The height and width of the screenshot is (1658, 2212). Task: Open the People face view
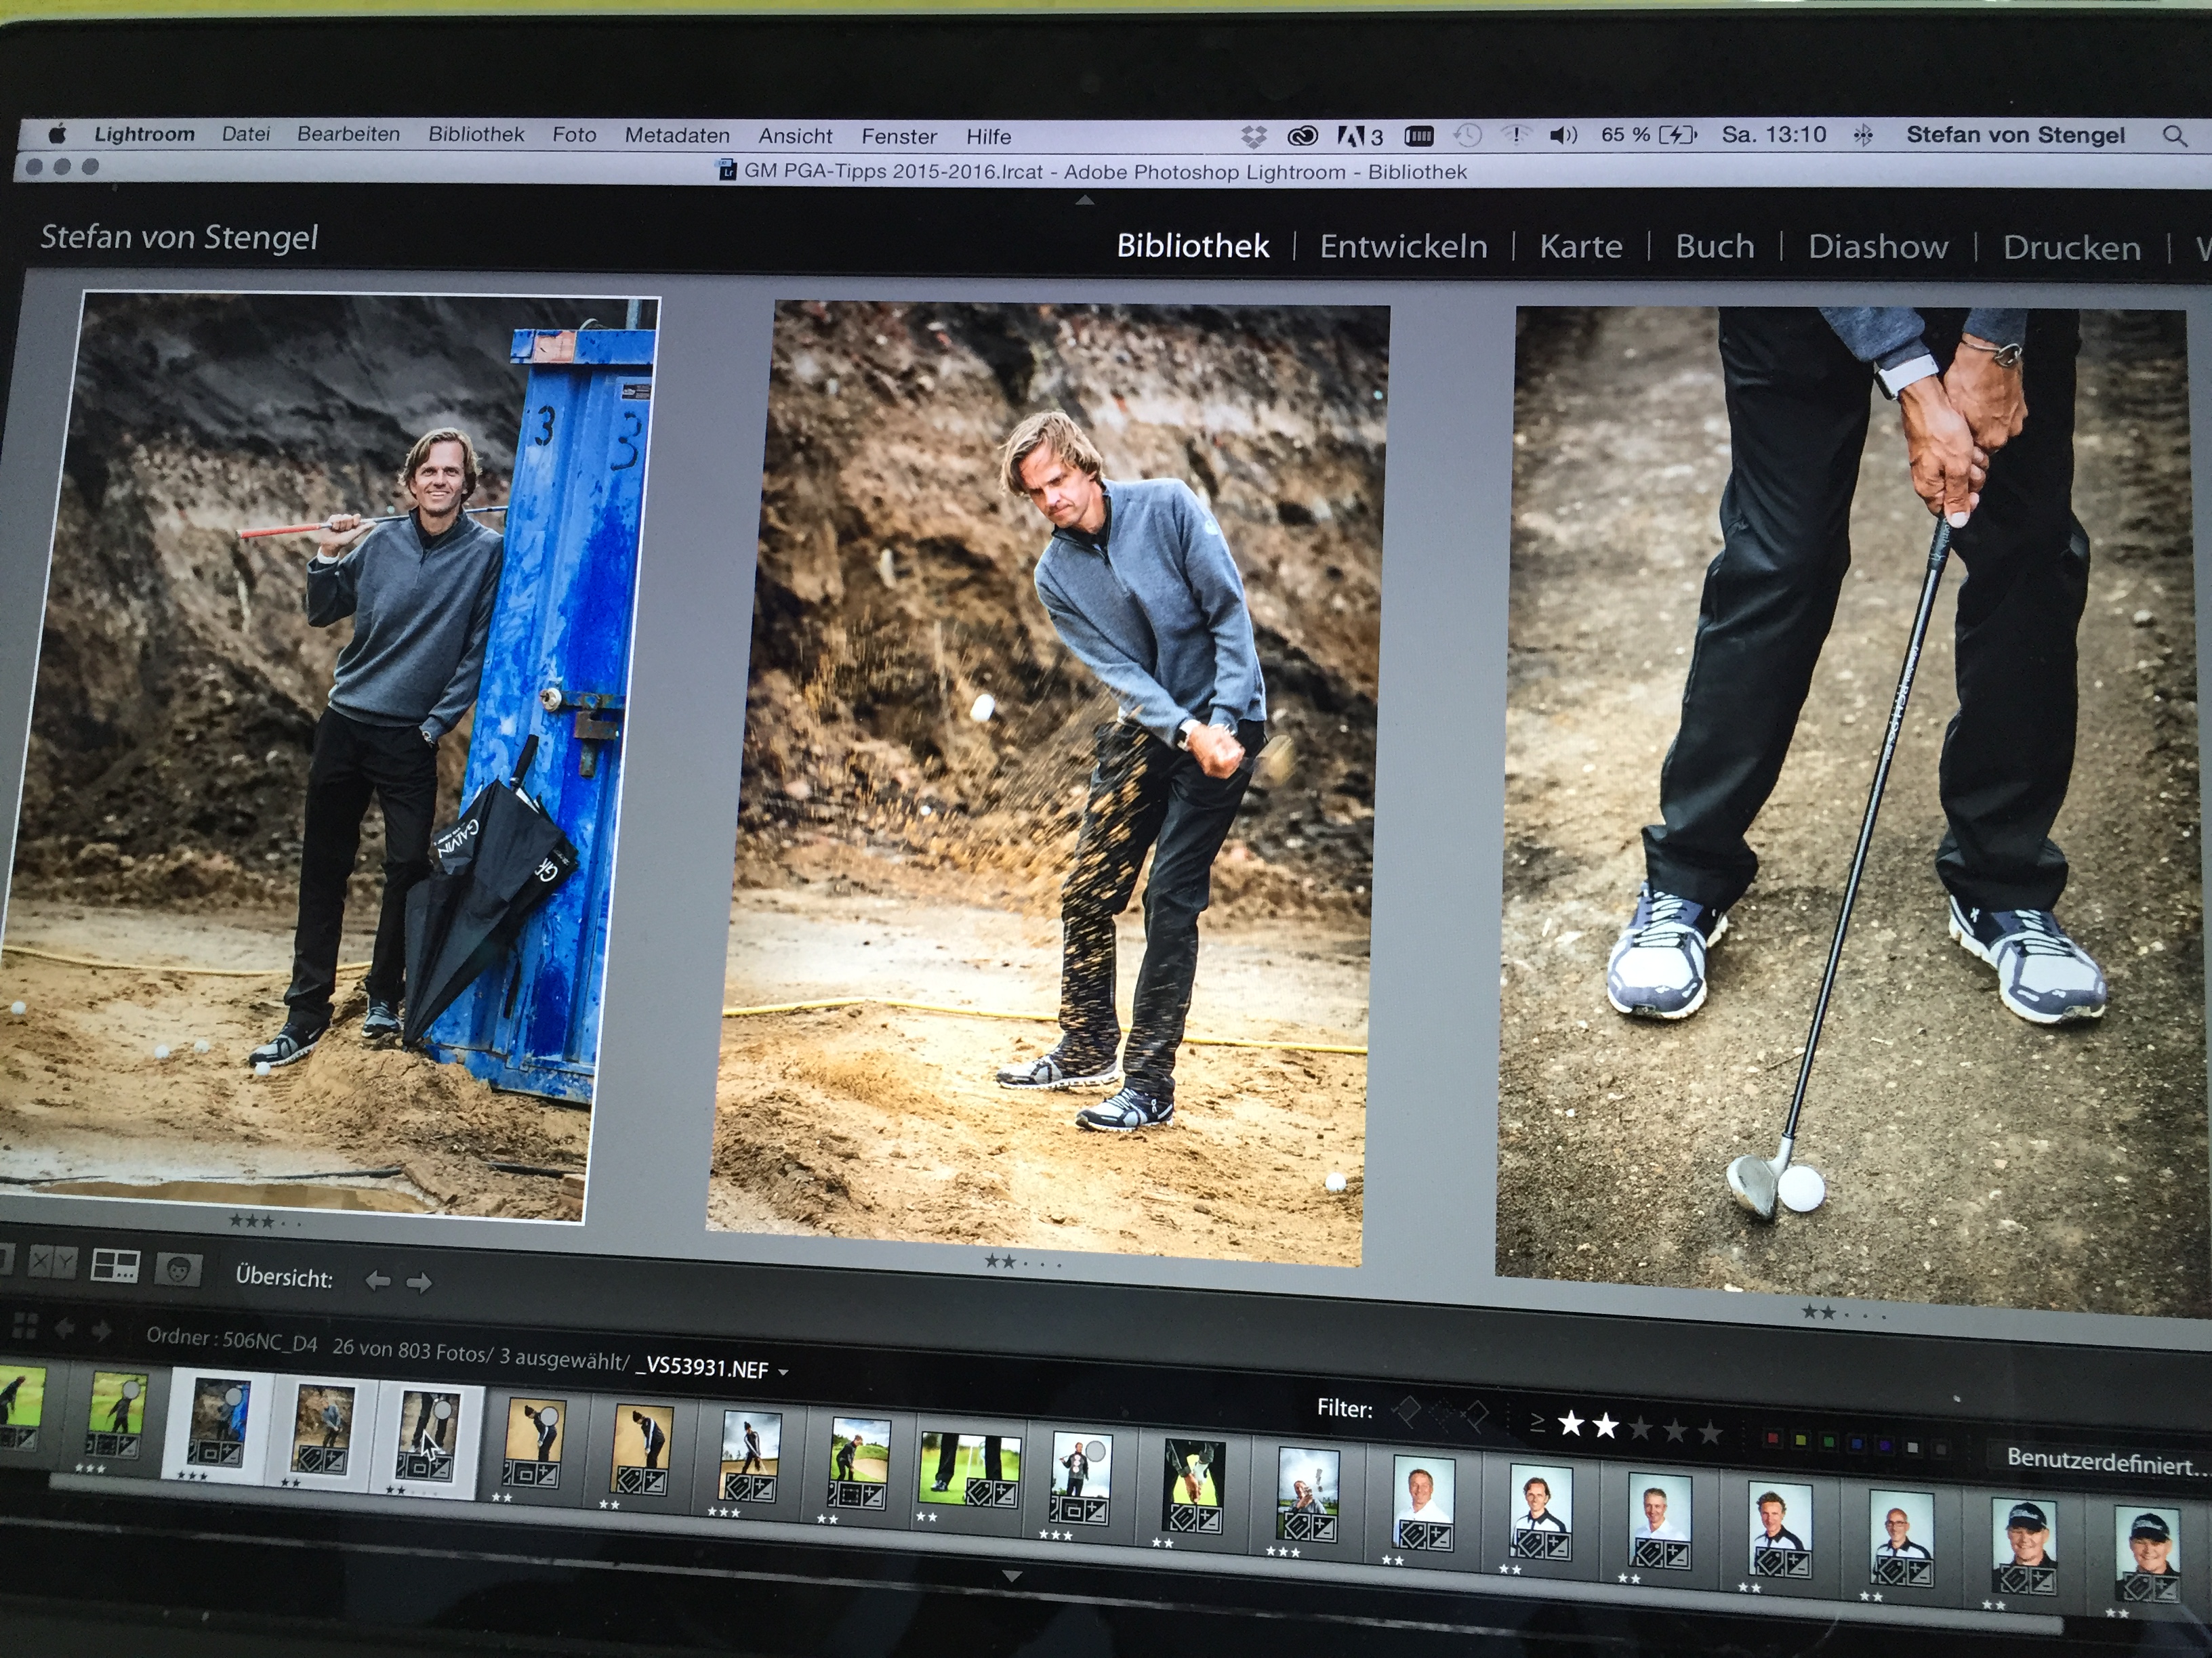178,1270
